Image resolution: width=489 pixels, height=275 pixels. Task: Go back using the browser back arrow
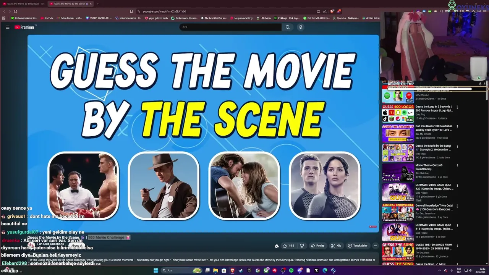point(5,11)
